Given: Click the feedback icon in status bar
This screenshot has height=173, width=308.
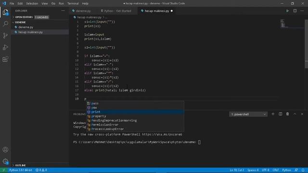Looking at the screenshot, I should click(296, 170).
